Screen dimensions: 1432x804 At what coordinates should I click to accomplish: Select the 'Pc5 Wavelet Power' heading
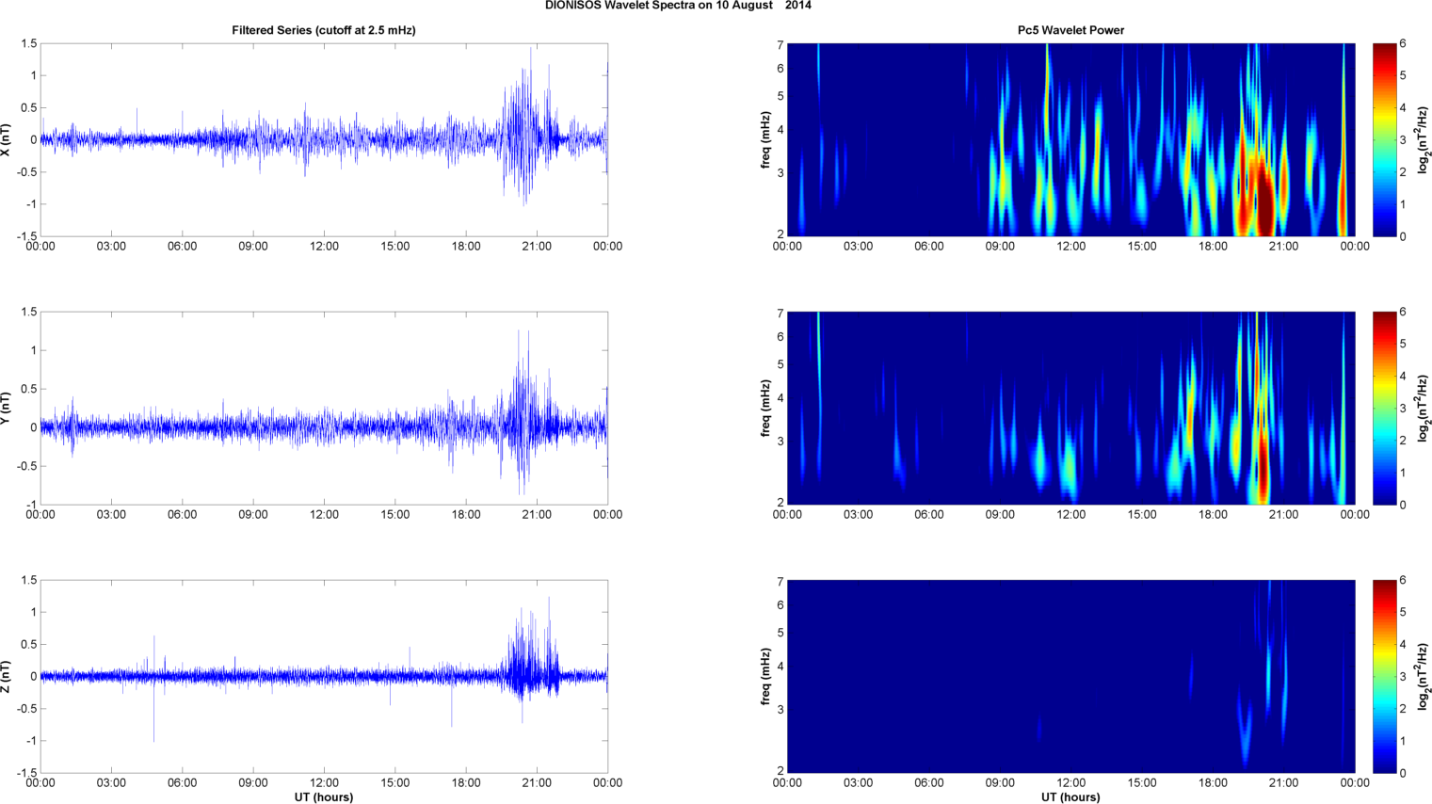(x=1070, y=30)
